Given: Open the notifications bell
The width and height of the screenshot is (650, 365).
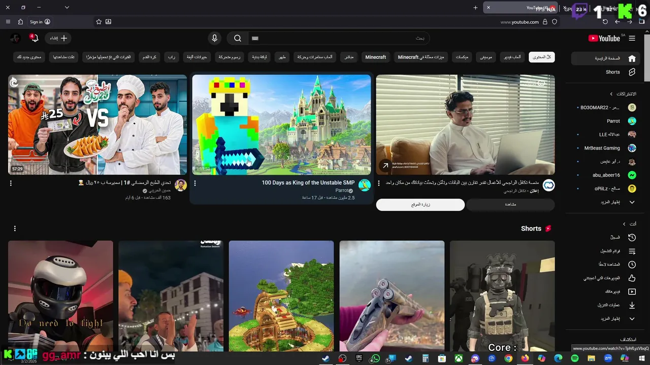Looking at the screenshot, I should 34,38.
